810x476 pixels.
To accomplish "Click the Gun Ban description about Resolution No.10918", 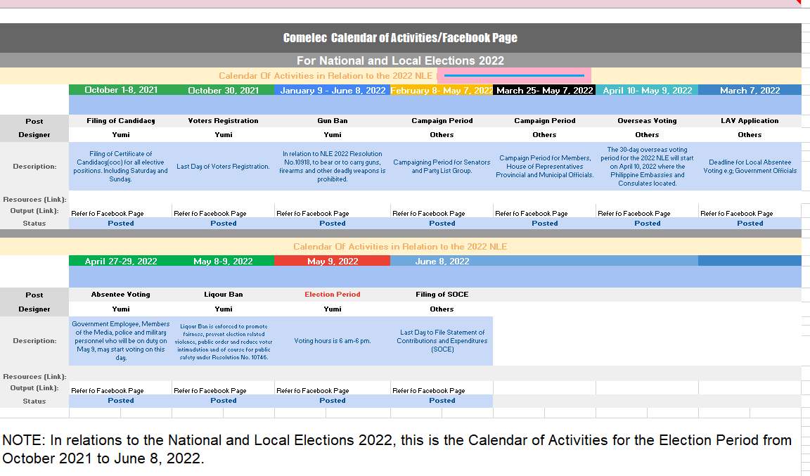I will click(333, 167).
